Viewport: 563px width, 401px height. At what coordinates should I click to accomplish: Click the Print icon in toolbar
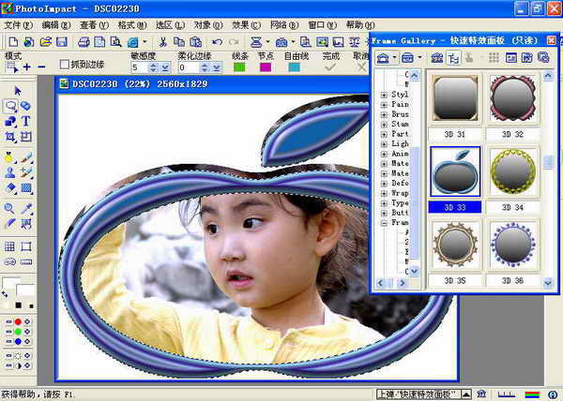84,42
